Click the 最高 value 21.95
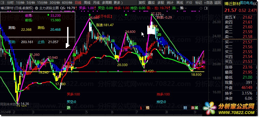 [x=248, y=72]
